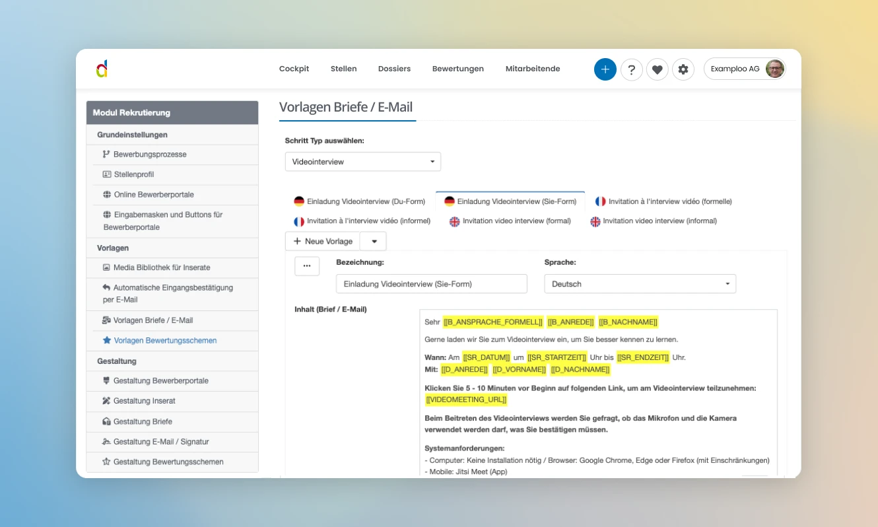Open the Sprache Deutsch dropdown
Viewport: 878px width, 527px height.
click(x=640, y=284)
